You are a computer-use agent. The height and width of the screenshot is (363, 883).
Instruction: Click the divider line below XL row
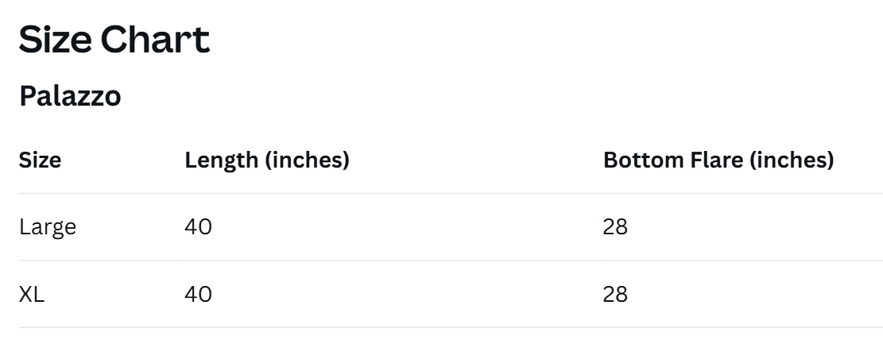tap(450, 327)
